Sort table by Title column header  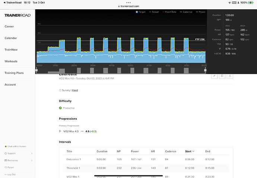69,151
